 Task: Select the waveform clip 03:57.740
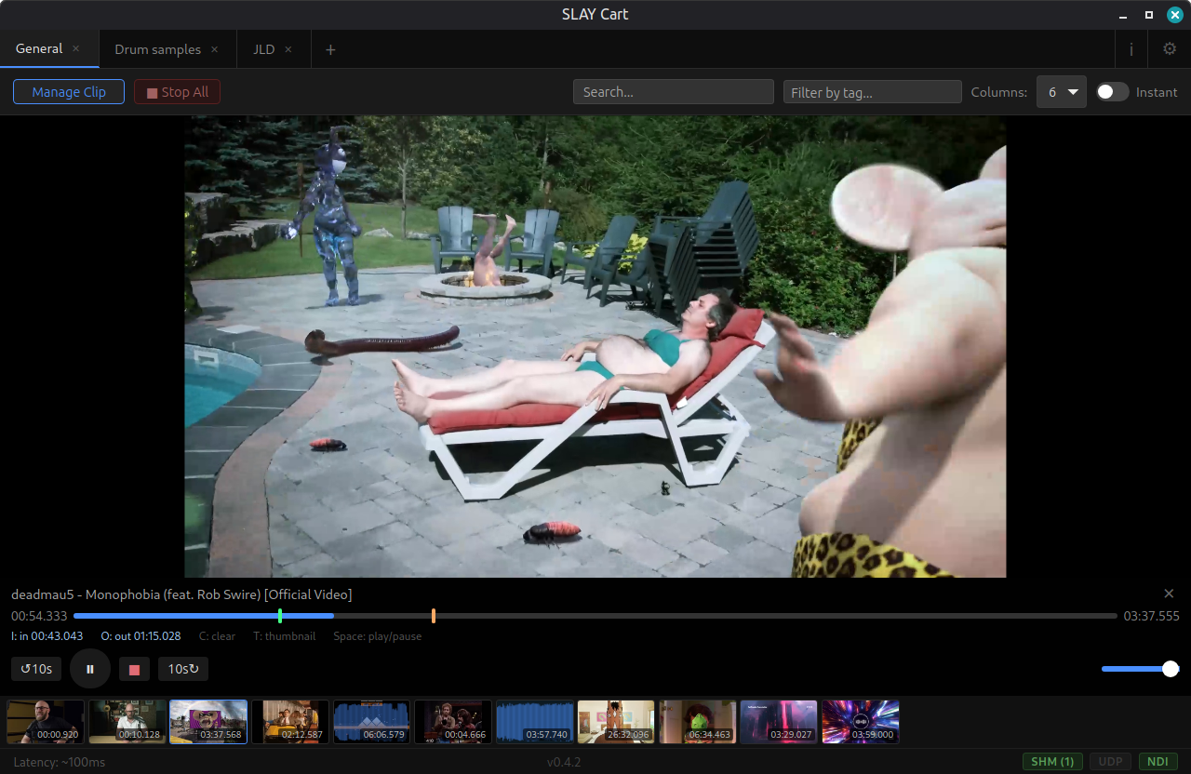pos(535,722)
